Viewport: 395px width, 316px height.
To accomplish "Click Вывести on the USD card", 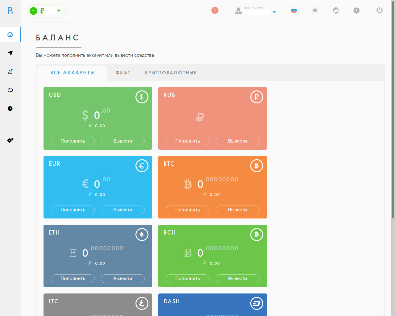I will (x=123, y=141).
